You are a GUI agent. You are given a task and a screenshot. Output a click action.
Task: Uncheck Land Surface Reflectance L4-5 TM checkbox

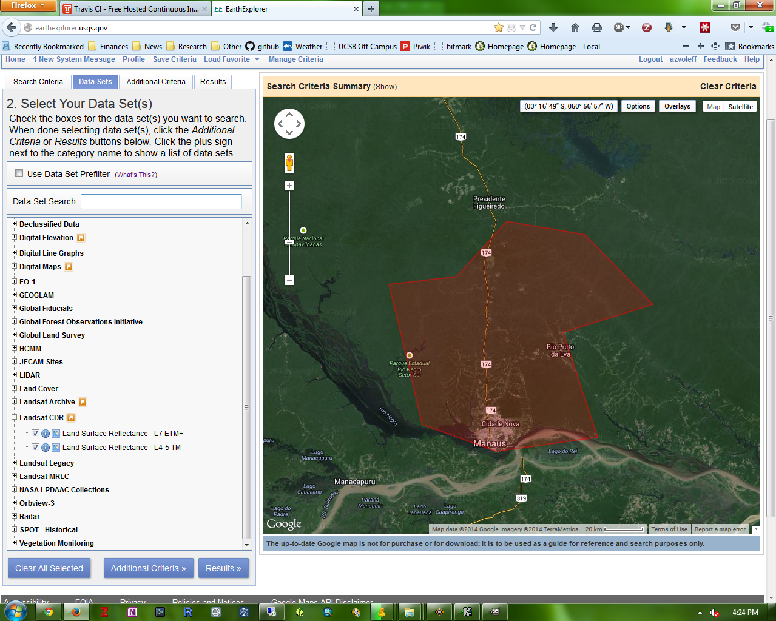tap(35, 448)
